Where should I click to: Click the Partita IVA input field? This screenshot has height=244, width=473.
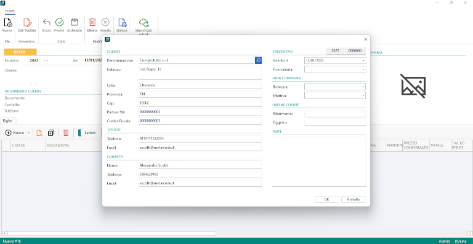click(200, 112)
